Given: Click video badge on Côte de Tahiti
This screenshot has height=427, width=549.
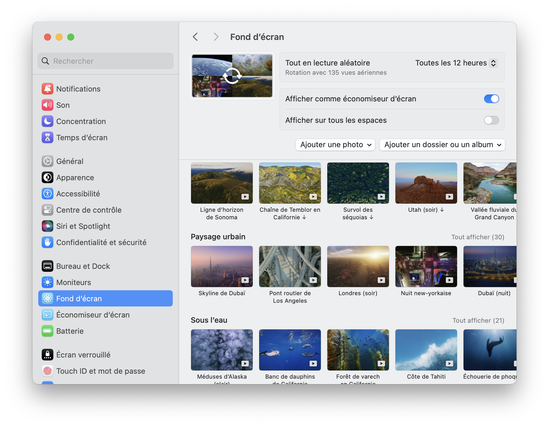Looking at the screenshot, I should click(450, 364).
